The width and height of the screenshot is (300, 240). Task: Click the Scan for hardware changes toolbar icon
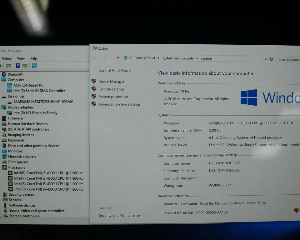pyautogui.click(x=34, y=66)
